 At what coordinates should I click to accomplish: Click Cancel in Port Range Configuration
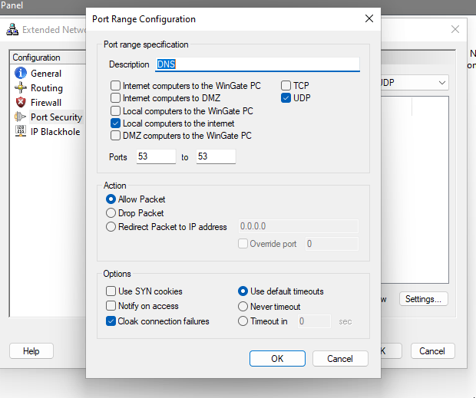point(340,358)
